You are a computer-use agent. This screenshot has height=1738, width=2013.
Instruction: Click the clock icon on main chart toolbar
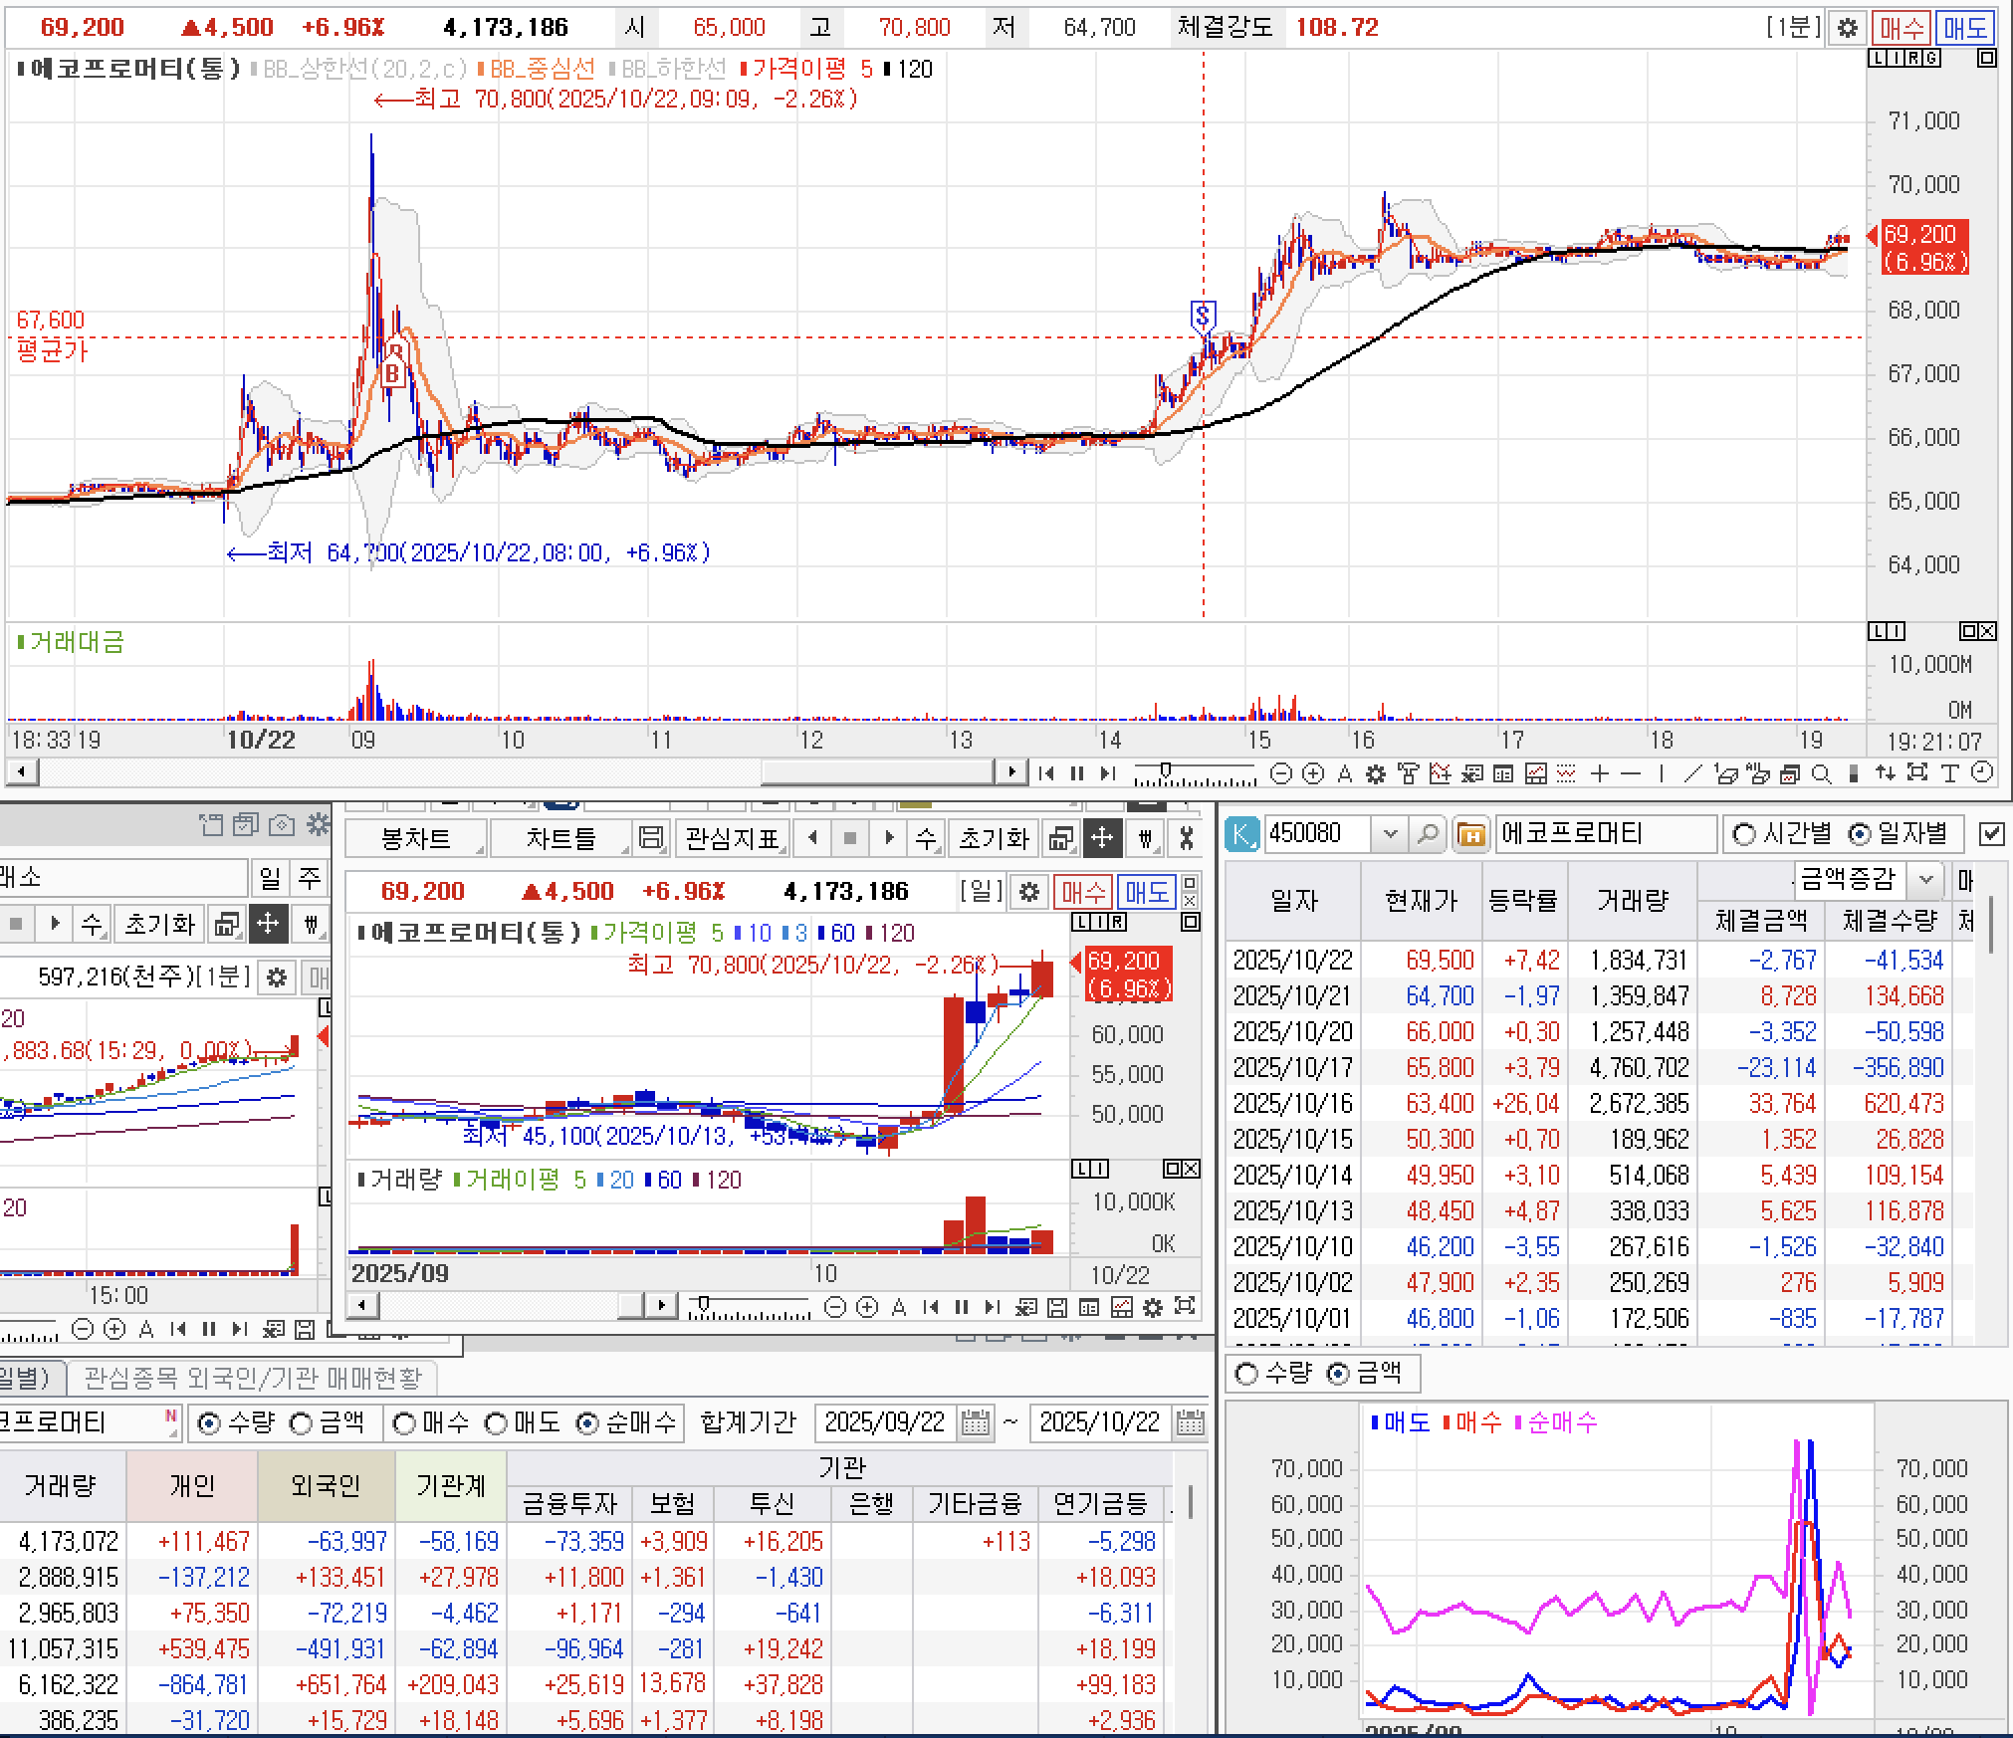coord(1982,773)
